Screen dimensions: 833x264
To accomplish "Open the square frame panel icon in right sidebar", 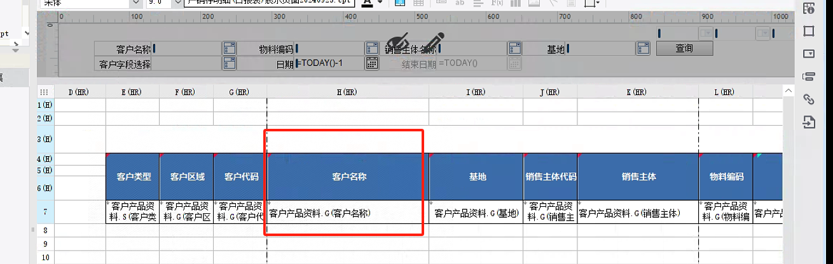I will pos(809,31).
